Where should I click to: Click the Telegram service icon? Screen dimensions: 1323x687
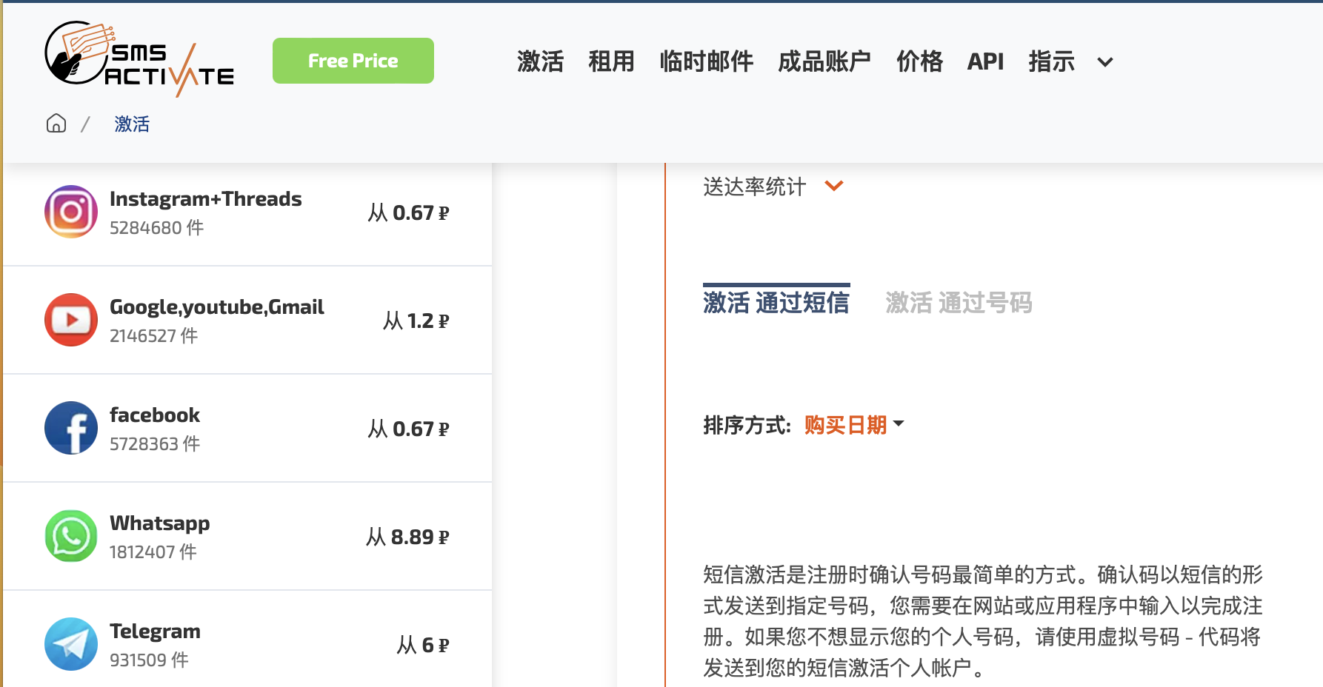70,644
